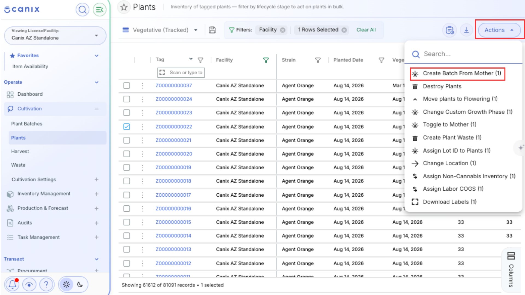525x295 pixels.
Task: Remove the Facility filter chip
Action: click(x=283, y=30)
